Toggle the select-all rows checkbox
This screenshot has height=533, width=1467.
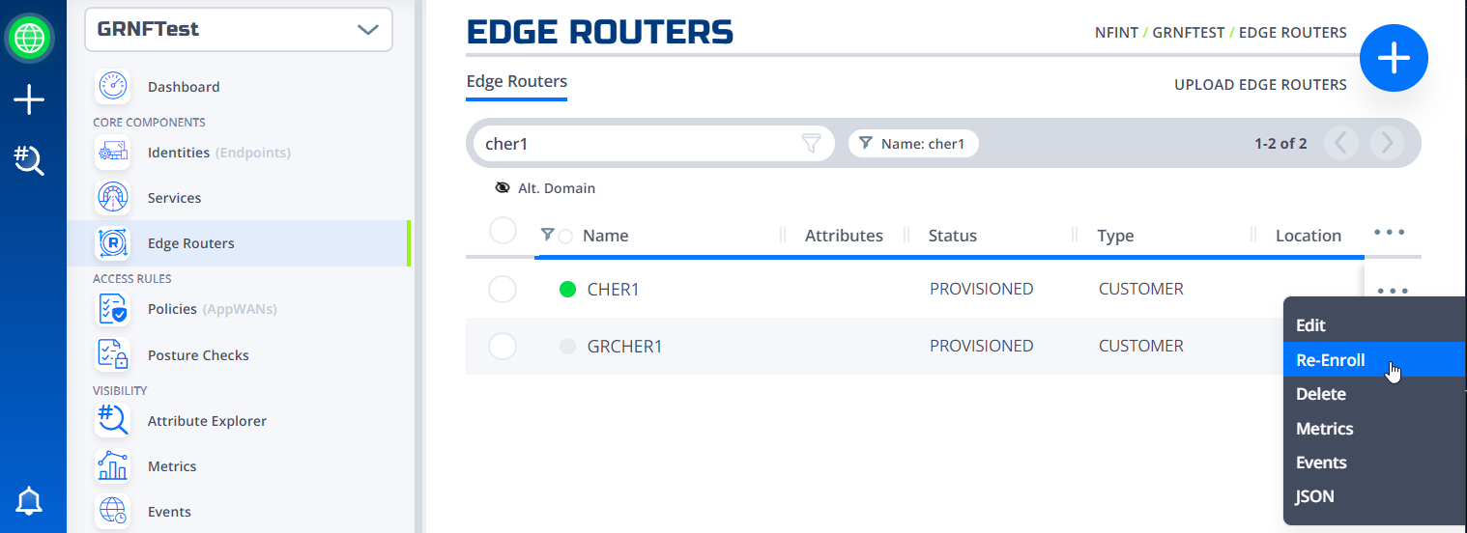[x=503, y=232]
